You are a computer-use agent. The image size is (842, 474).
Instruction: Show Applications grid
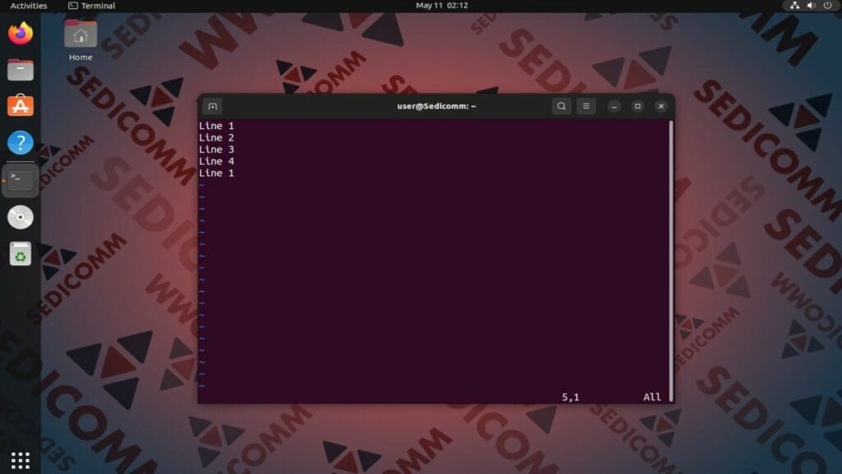pyautogui.click(x=21, y=461)
